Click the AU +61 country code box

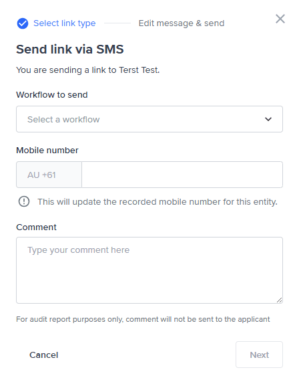click(49, 175)
